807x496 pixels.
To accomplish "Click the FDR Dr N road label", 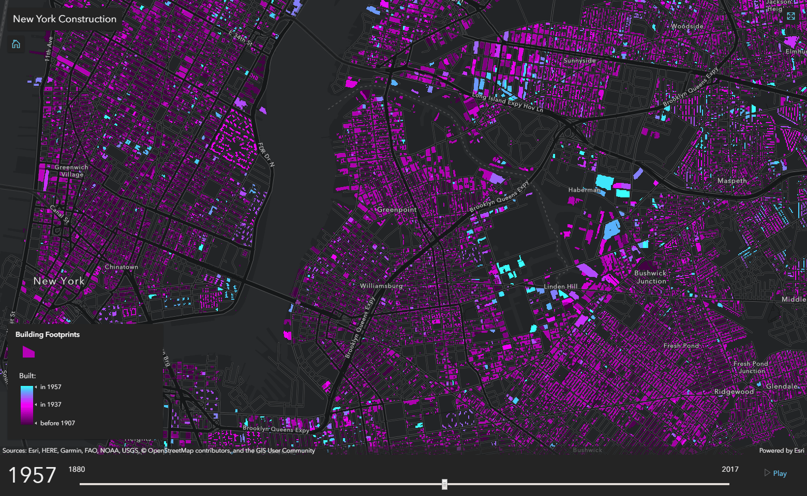I will pyautogui.click(x=266, y=155).
